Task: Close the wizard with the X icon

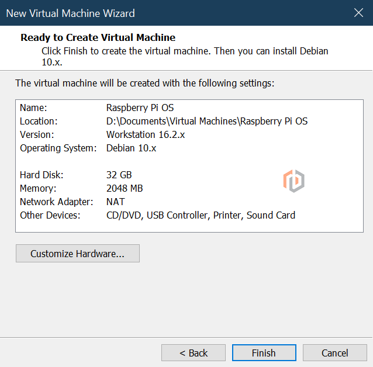Action: (x=358, y=13)
